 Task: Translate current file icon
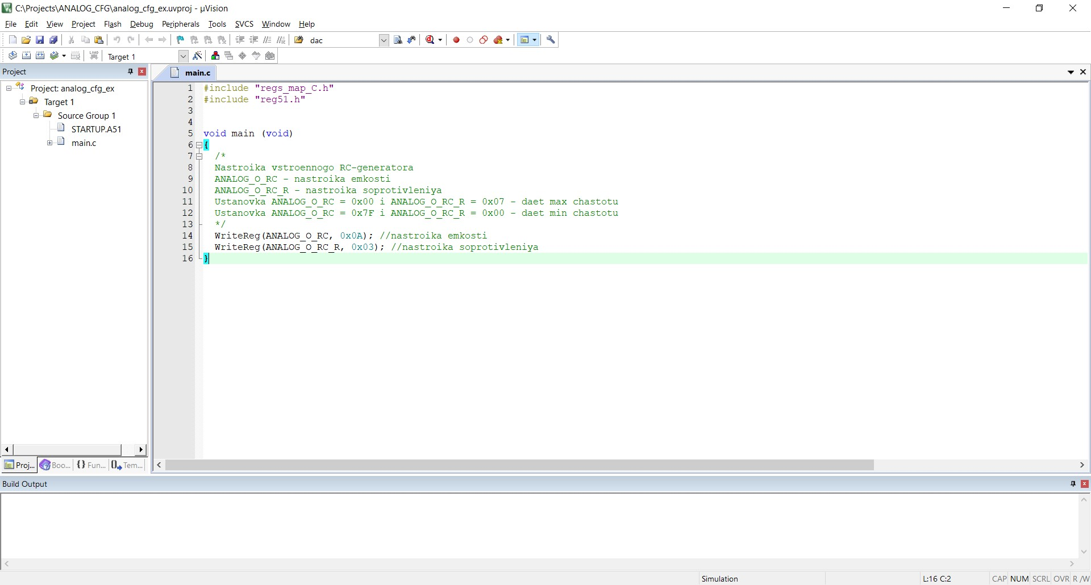[13, 56]
